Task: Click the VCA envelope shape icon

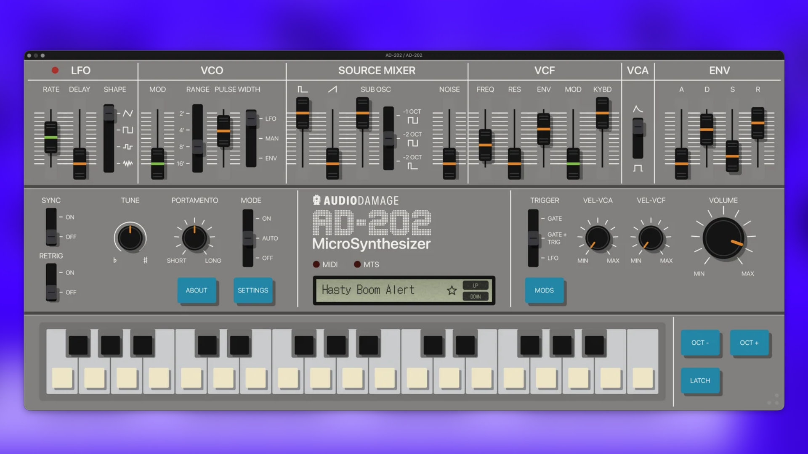Action: (638, 109)
